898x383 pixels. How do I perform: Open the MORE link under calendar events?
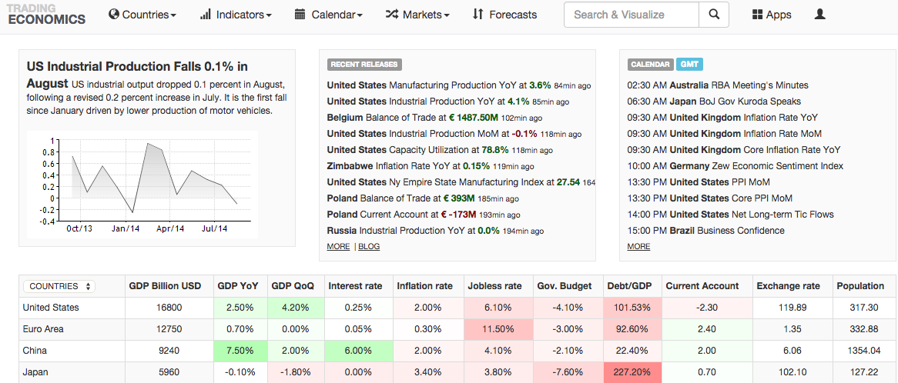pos(638,246)
